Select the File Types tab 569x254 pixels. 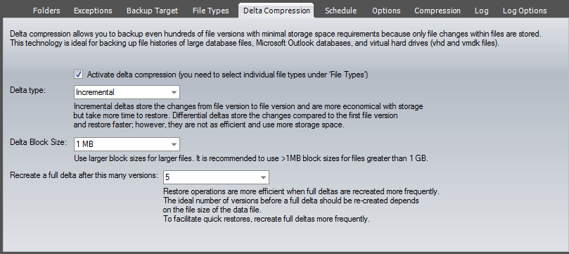(211, 11)
